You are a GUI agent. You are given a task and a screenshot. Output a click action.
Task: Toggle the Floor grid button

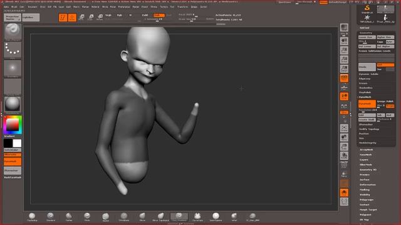[344, 87]
